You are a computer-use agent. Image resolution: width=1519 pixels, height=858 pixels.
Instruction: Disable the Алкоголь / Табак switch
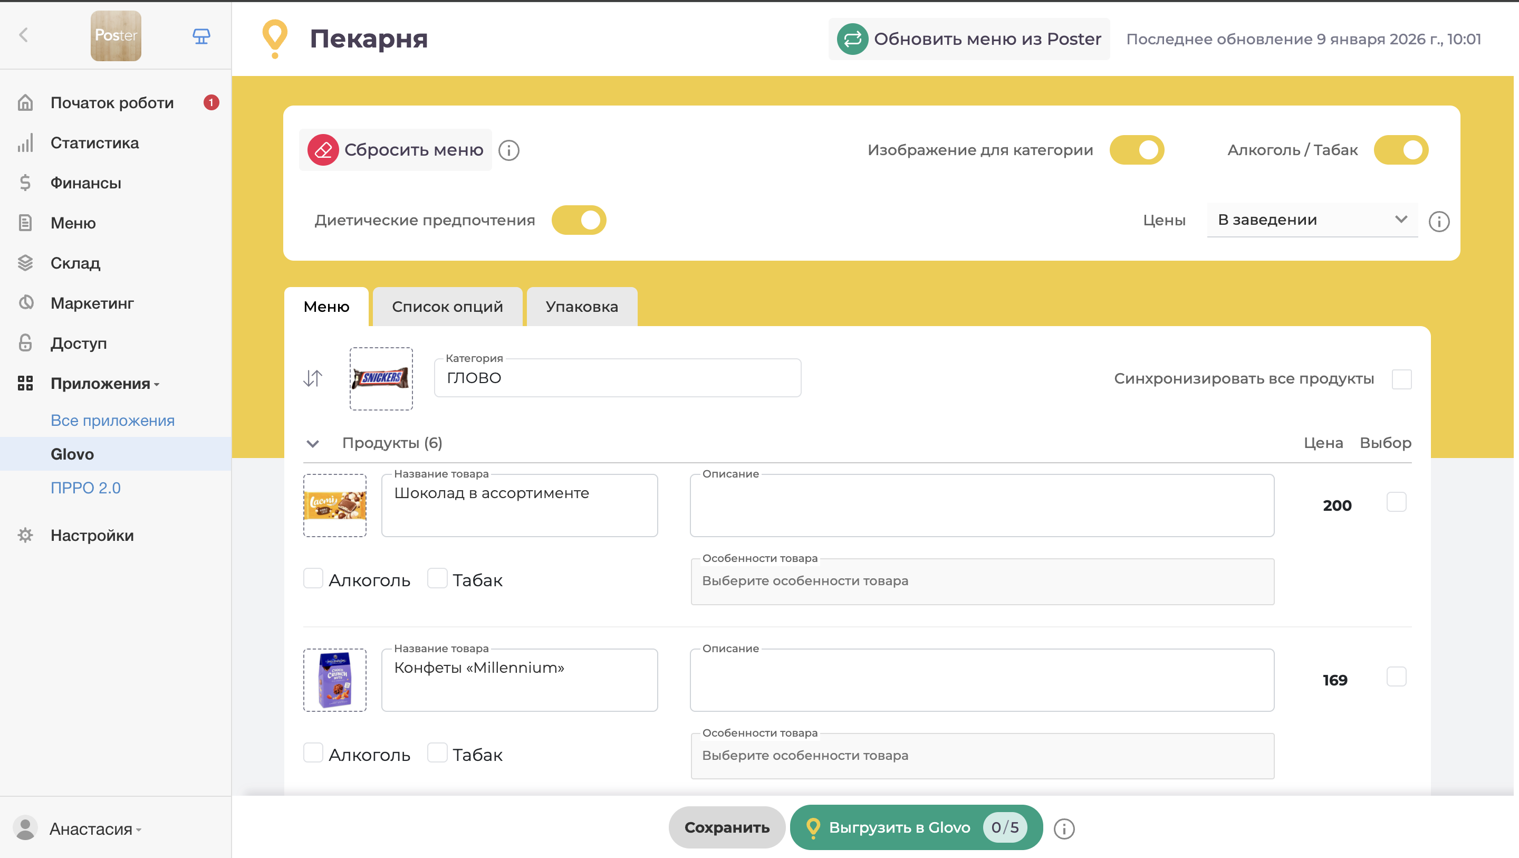tap(1400, 150)
